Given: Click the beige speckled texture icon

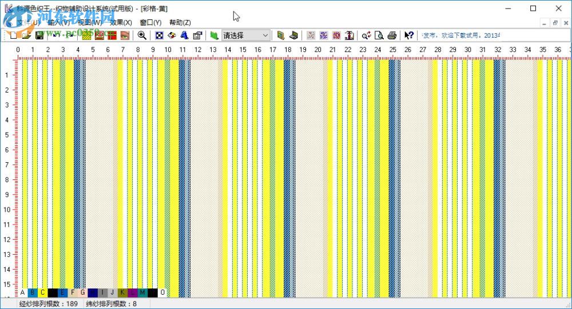Looking at the screenshot, I should point(311,35).
